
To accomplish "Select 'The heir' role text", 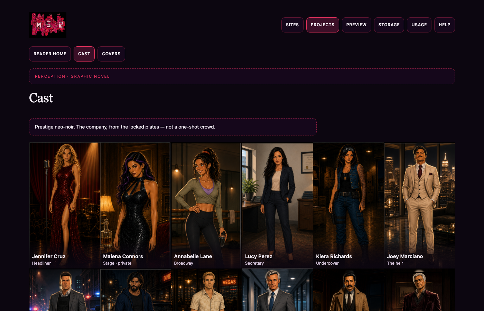I will coord(395,263).
